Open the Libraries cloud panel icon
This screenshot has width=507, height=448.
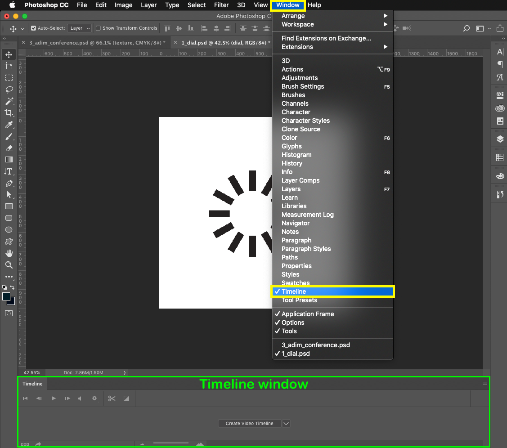(x=500, y=108)
